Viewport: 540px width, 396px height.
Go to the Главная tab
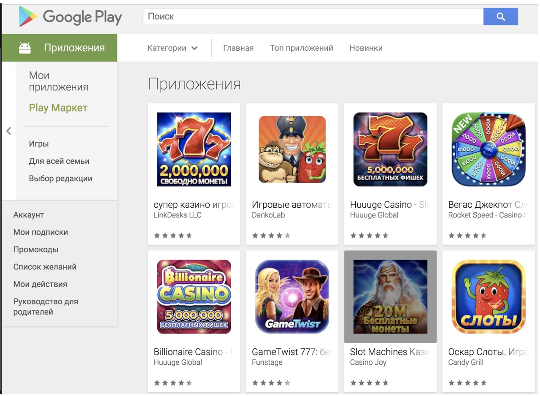coord(238,48)
